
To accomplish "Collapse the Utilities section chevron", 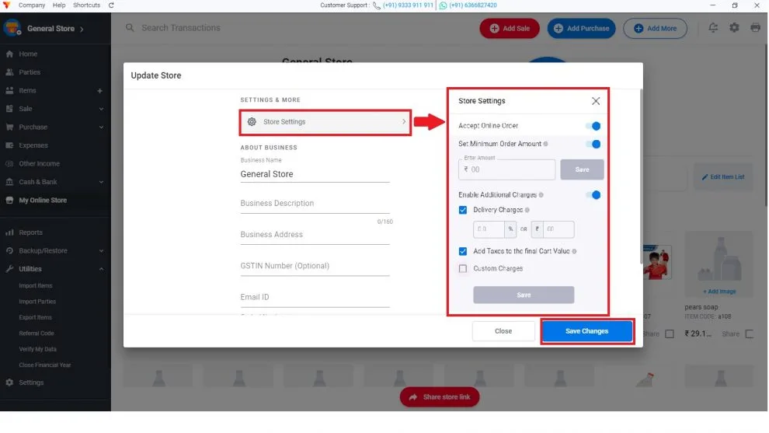I will click(101, 269).
